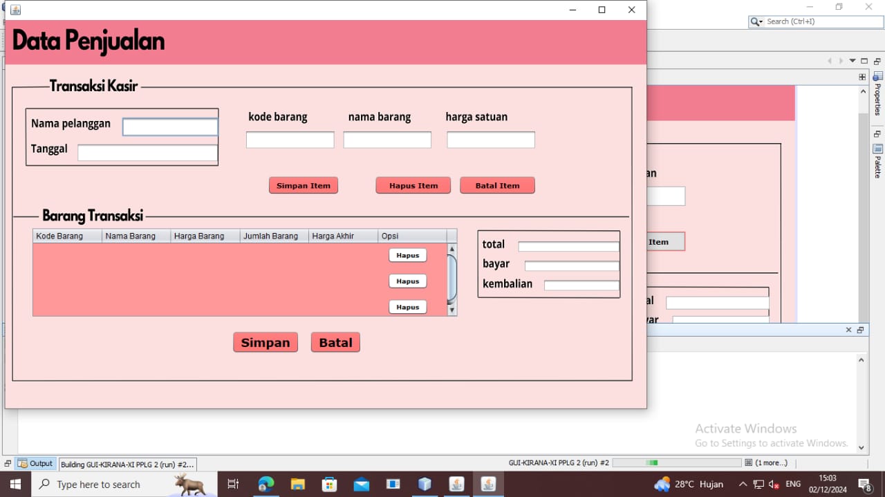This screenshot has height=497, width=885.
Task: Click the ENG language indicator in the tray
Action: 792,484
